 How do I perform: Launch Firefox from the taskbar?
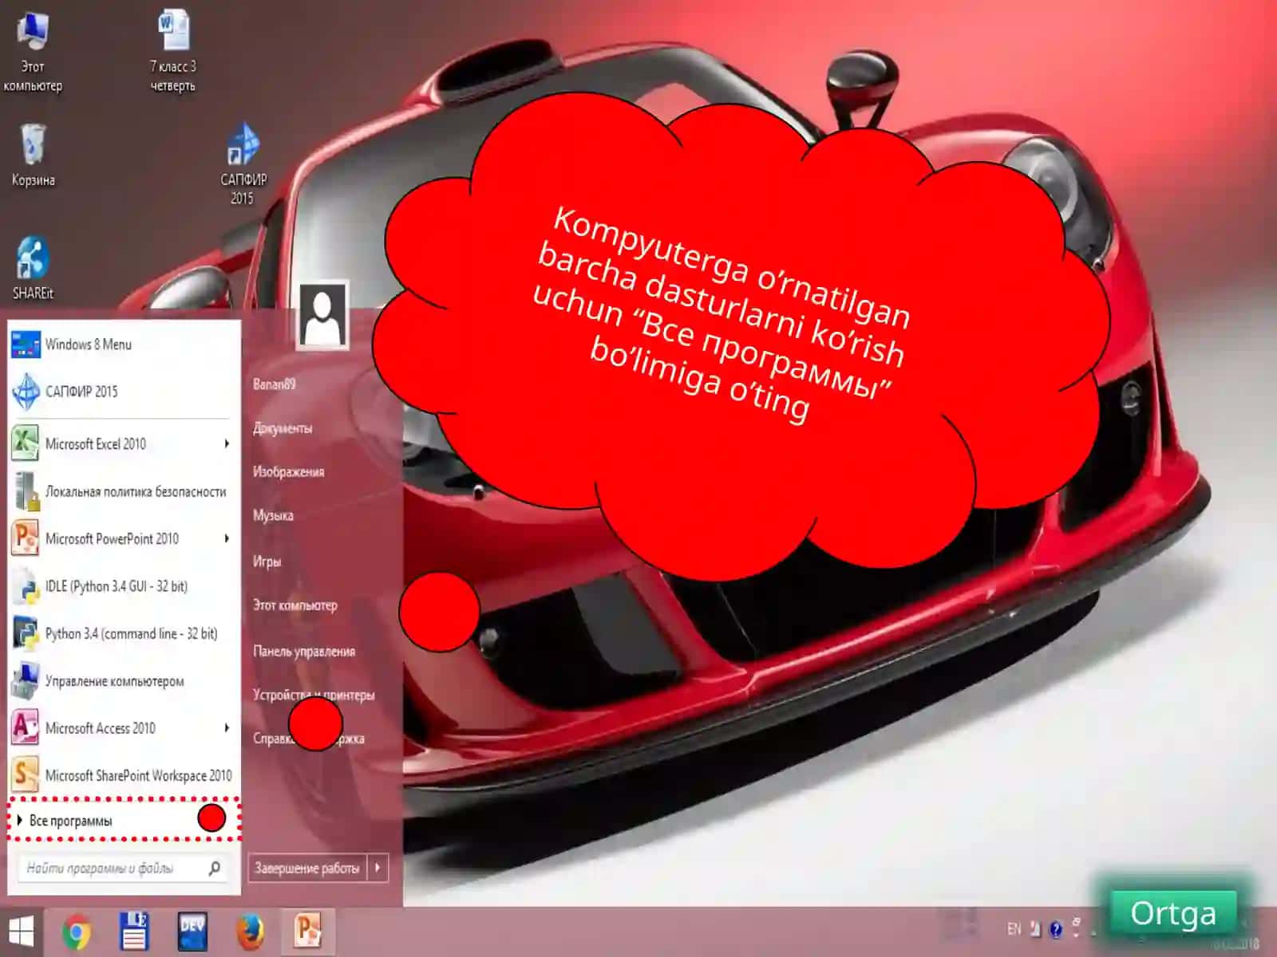coord(250,931)
